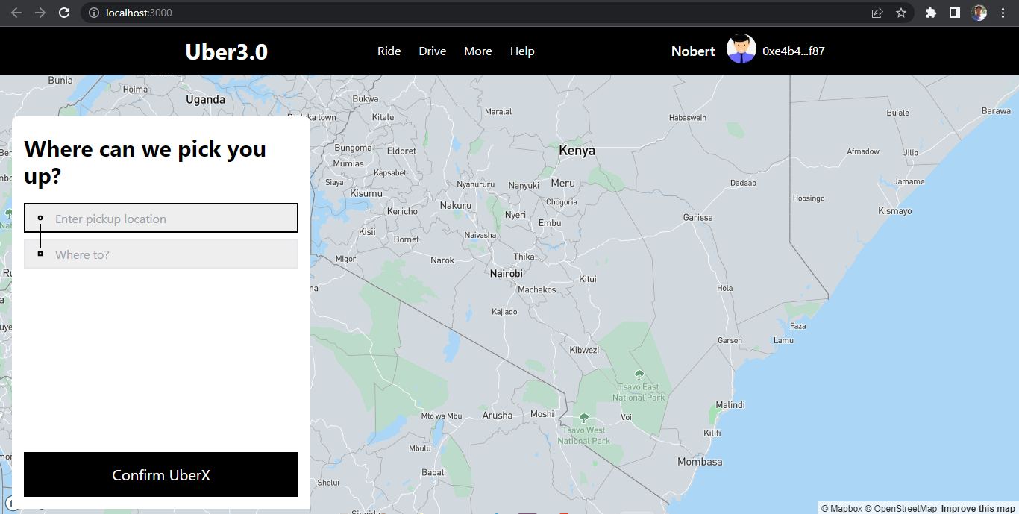Toggle the browser side panel icon
This screenshot has height=514, width=1019.
pos(954,13)
